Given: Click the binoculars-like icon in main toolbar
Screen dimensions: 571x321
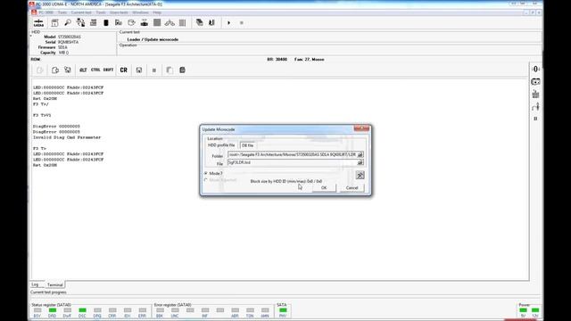Looking at the screenshot, I should coord(170,22).
